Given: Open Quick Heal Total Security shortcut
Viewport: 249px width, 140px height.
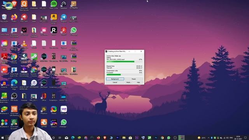Looking at the screenshot, I should click(24, 5).
